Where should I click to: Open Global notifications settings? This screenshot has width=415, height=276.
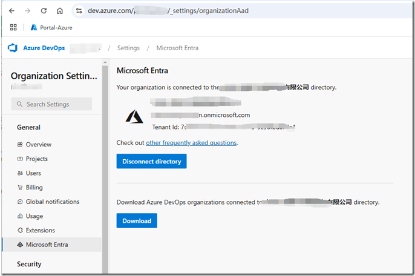[52, 202]
